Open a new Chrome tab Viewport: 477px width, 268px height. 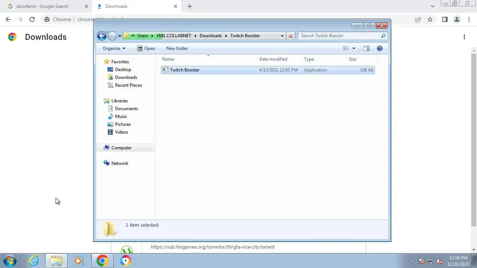coord(190,6)
